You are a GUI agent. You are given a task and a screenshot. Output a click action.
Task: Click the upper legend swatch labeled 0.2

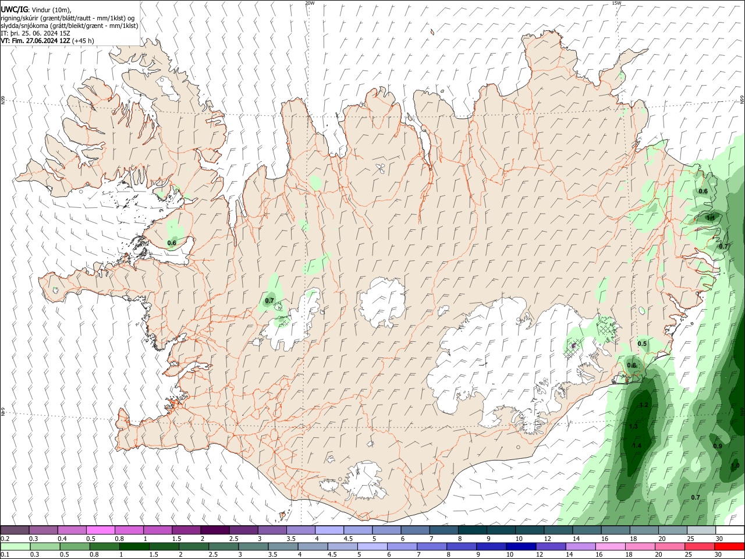tap(15, 530)
